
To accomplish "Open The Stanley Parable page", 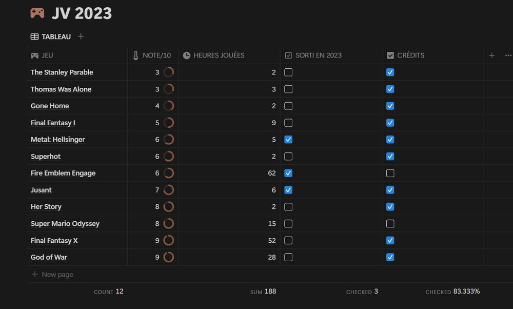I will tap(62, 72).
